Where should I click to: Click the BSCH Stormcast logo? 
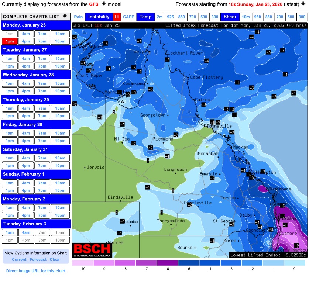(x=91, y=250)
